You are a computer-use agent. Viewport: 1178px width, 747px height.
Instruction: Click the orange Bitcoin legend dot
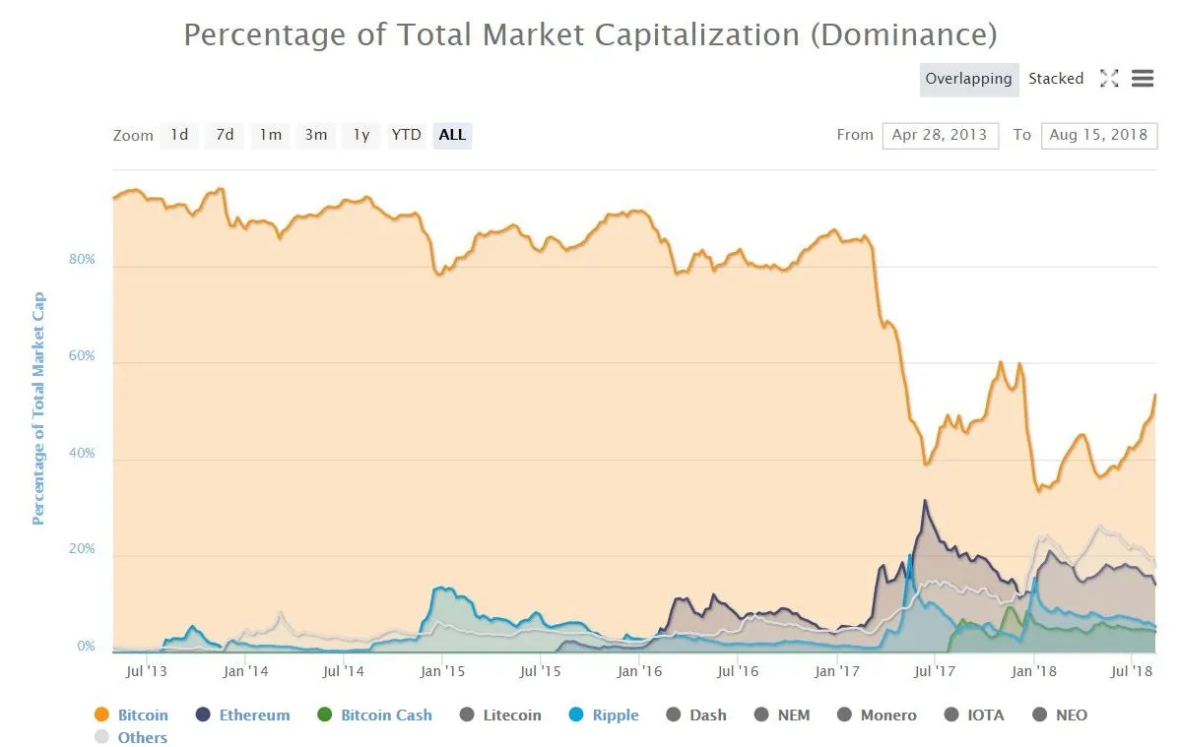(x=101, y=715)
